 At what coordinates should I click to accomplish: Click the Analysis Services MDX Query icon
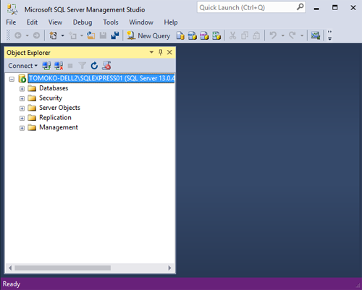[x=193, y=35]
